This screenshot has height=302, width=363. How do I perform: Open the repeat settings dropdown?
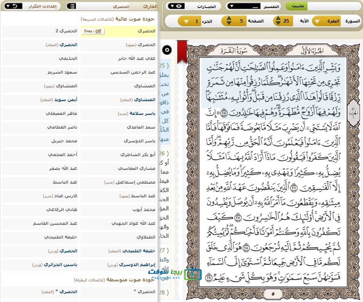[x=13, y=6]
